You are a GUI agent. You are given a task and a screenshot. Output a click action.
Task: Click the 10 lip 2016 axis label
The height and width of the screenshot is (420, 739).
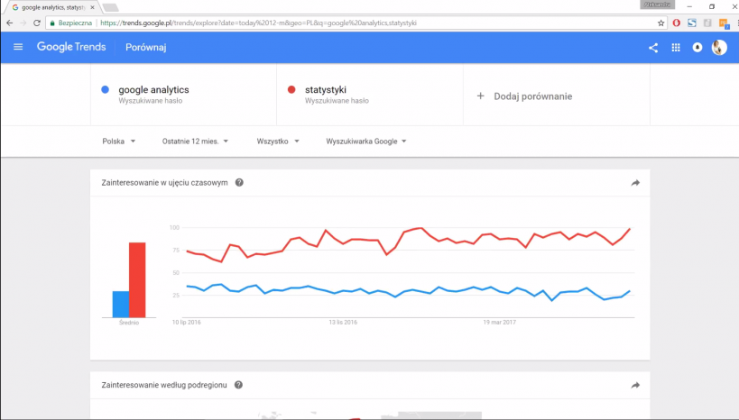click(187, 323)
